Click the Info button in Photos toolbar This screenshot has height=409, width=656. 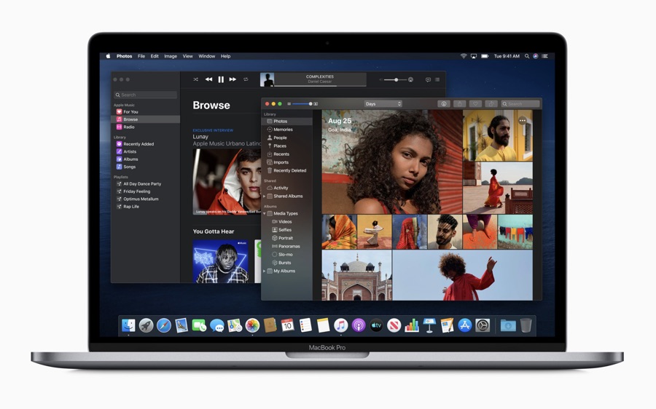tap(443, 103)
